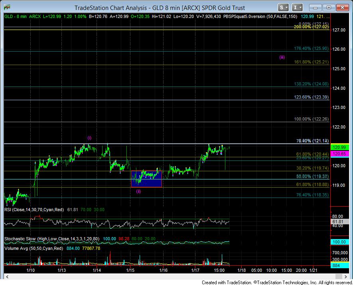Image resolution: width=353 pixels, height=285 pixels.
Task: Select the blue rectangle under wave (ii)
Action: (x=146, y=179)
